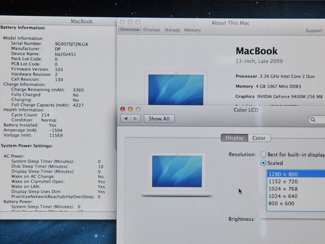Click the Full Charge Capacity value 4227
Viewport: 325px width, 244px height.
78,105
